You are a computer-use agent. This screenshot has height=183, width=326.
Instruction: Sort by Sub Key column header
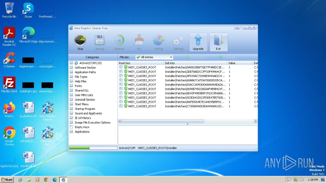point(196,63)
